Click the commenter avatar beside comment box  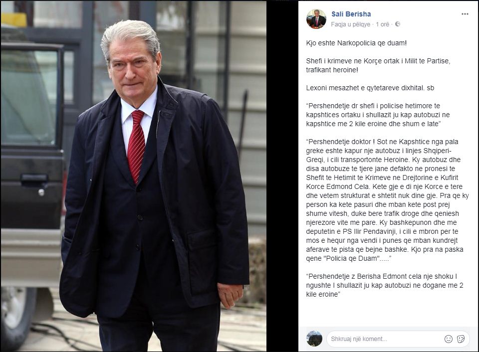tap(314, 339)
